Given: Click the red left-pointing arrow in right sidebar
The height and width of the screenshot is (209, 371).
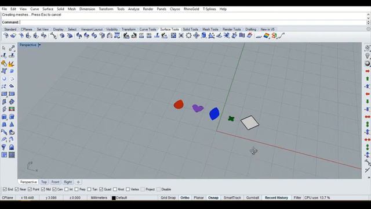Looking at the screenshot, I should click(x=367, y=94).
